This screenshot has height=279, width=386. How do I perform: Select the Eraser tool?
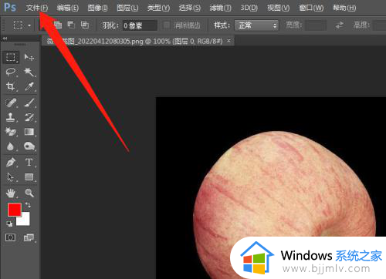11,132
